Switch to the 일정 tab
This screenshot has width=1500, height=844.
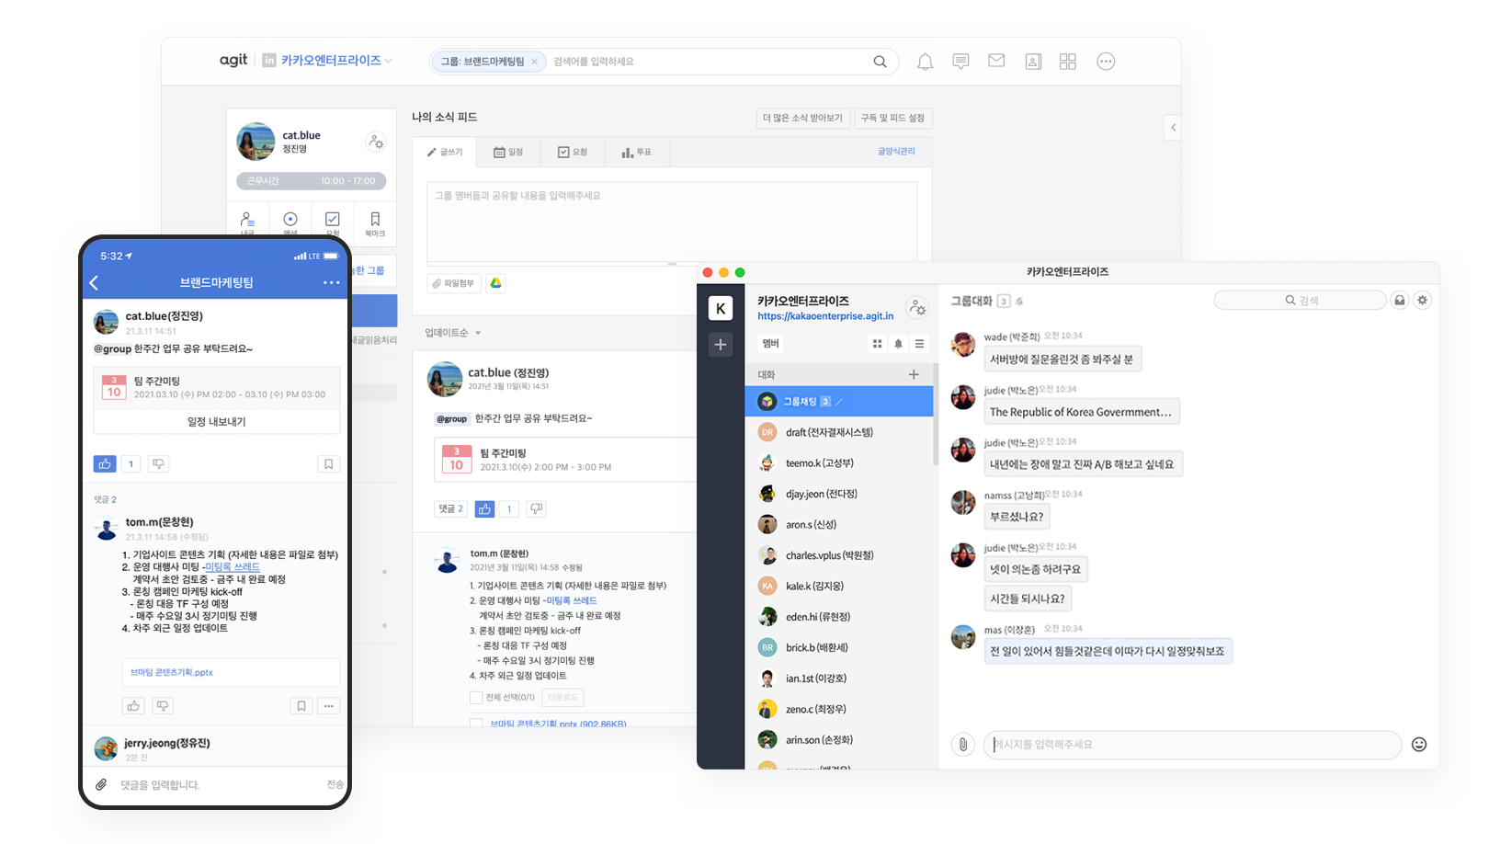tap(508, 153)
